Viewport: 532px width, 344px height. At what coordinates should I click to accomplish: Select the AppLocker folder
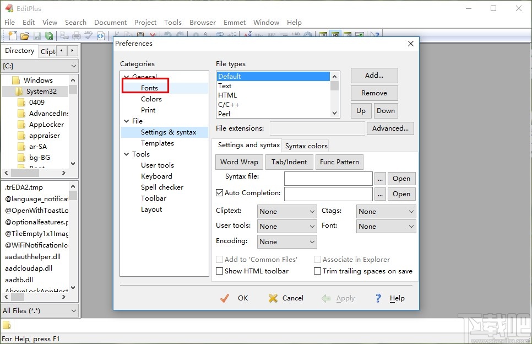(46, 125)
